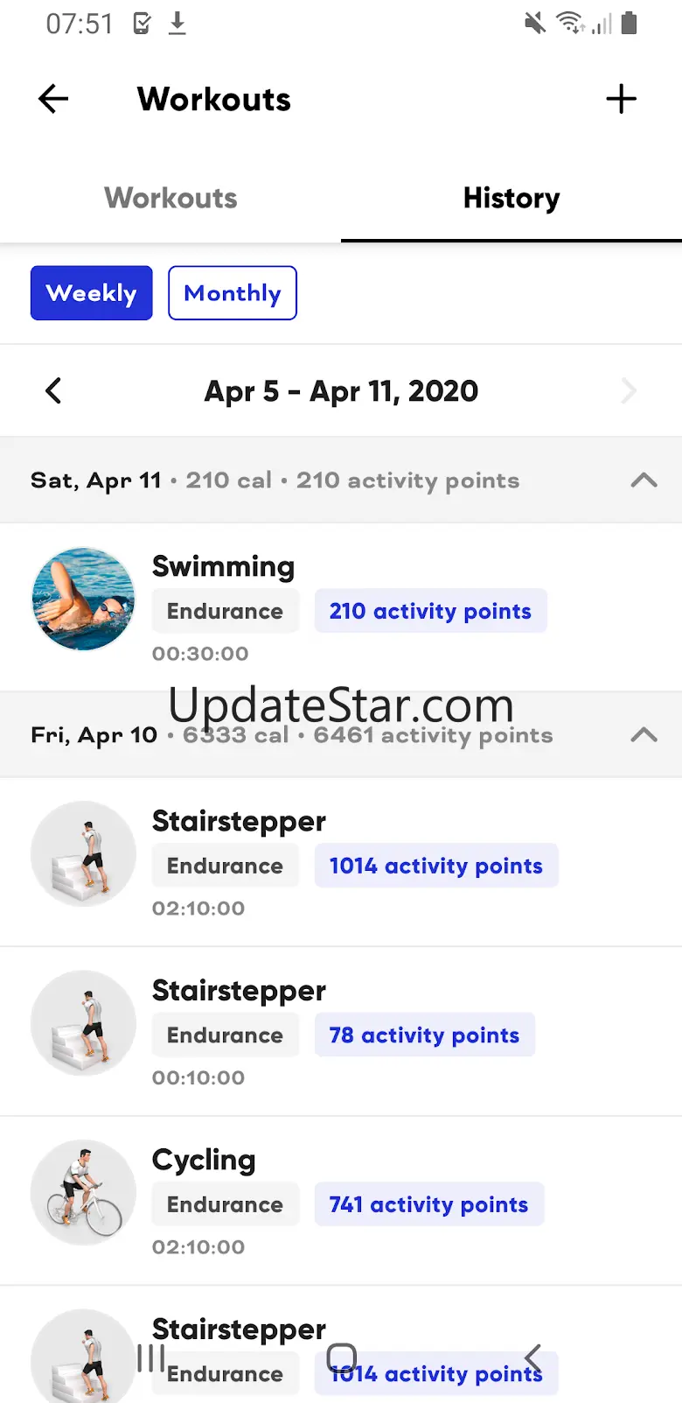This screenshot has height=1403, width=682.
Task: Tap the 741 activity points badge
Action: (x=428, y=1204)
